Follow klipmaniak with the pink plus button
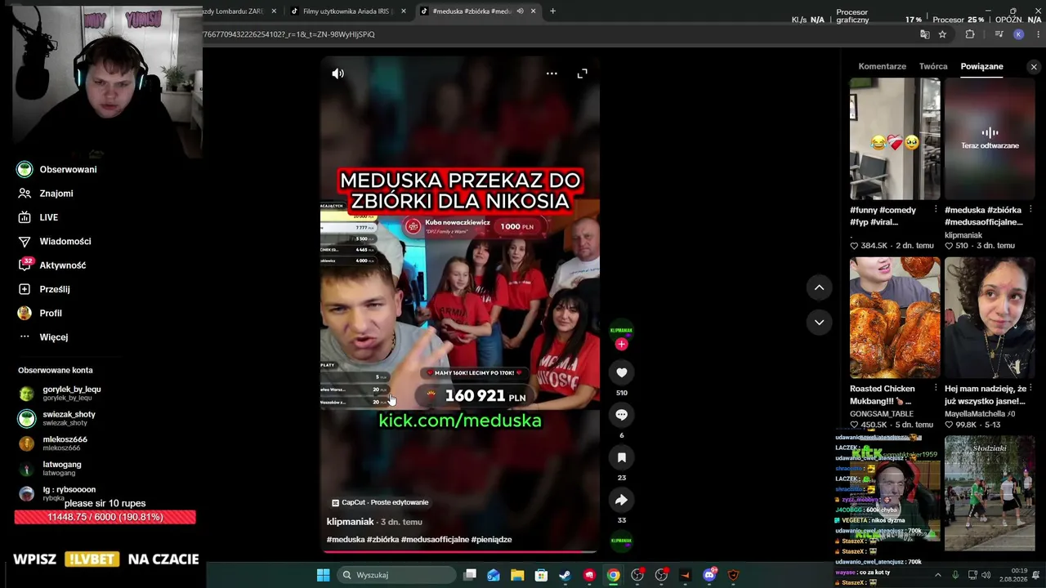Screen dimensions: 1046x588 click(621, 344)
